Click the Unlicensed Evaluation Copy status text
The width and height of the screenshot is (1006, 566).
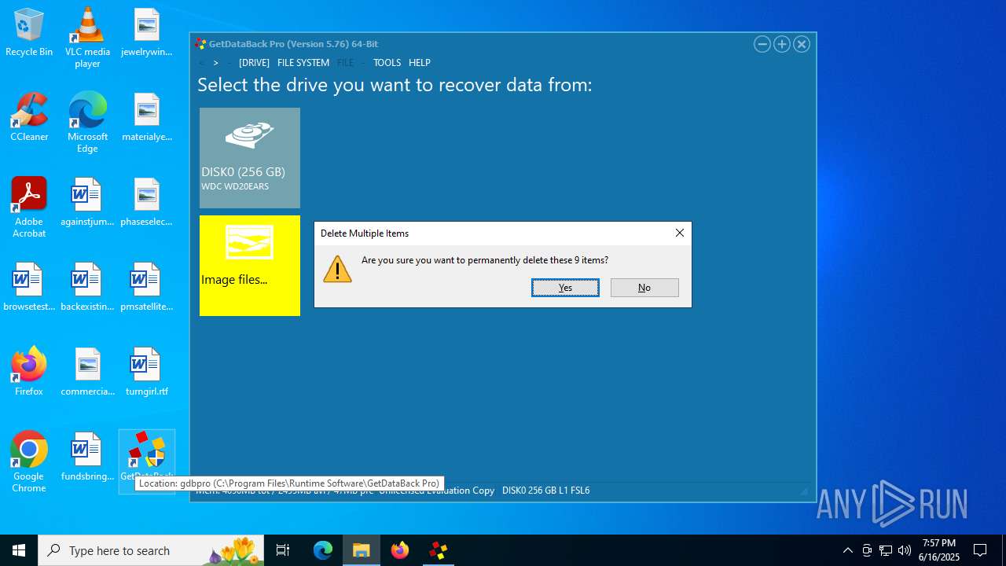pyautogui.click(x=436, y=491)
